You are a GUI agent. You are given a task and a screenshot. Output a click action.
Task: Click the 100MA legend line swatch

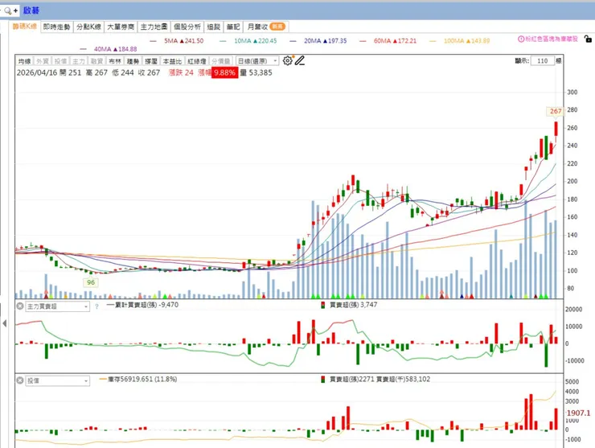click(433, 41)
